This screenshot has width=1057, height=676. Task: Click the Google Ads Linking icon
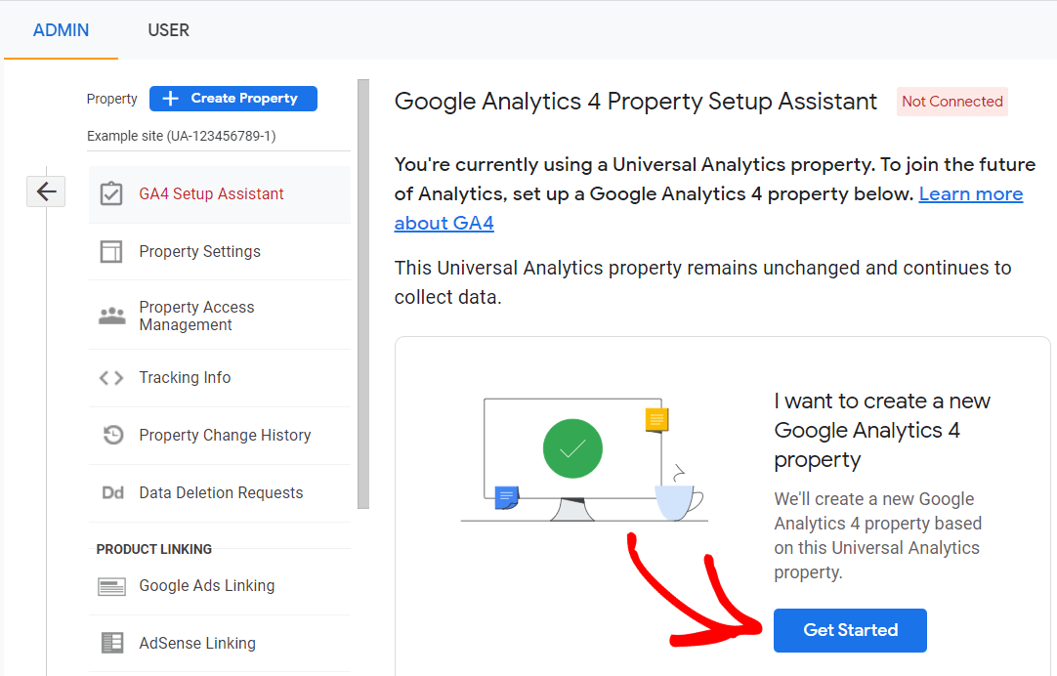pos(111,586)
